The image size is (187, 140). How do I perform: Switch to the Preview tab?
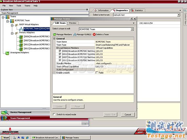pyautogui.click(x=73, y=23)
